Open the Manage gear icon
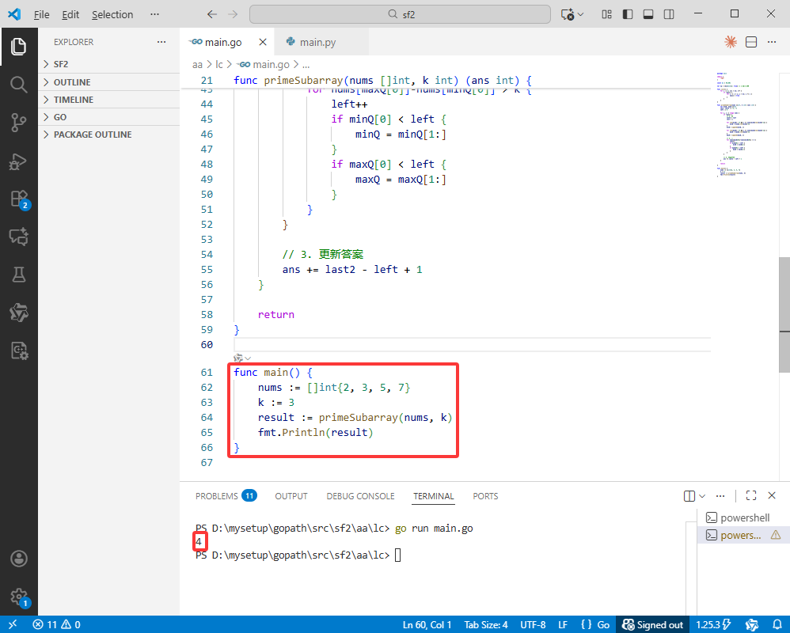The height and width of the screenshot is (633, 790). coord(19,597)
